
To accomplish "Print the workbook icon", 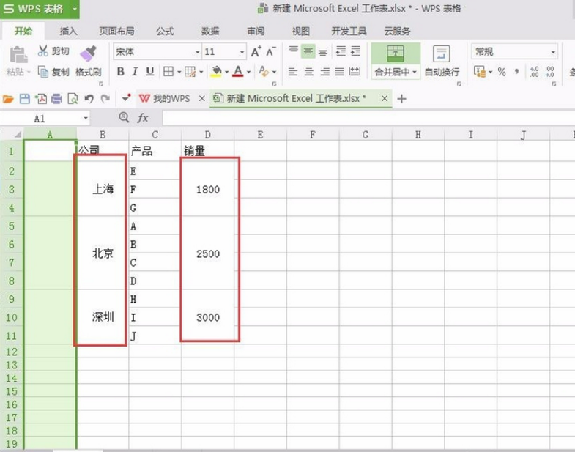I will [x=56, y=99].
